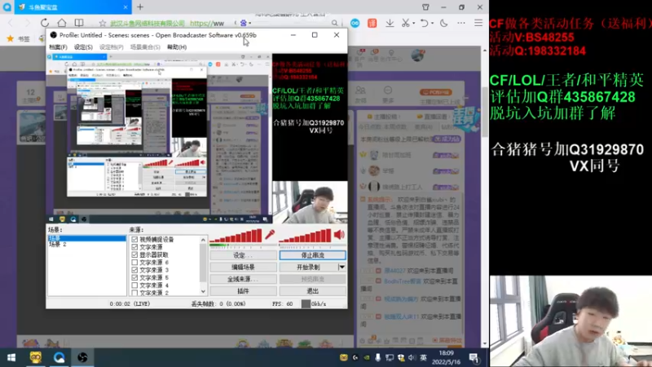Adjust microphone volume bars in OBS
Image resolution: width=652 pixels, height=367 pixels.
(236, 236)
